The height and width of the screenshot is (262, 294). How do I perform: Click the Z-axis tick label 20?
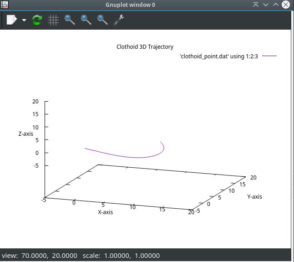pos(35,102)
